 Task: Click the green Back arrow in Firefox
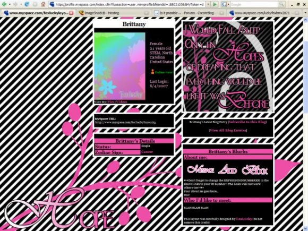click(x=4, y=4)
